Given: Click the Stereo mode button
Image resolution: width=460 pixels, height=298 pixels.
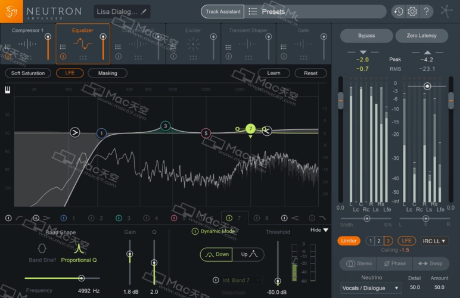Looking at the screenshot, I should (359, 263).
